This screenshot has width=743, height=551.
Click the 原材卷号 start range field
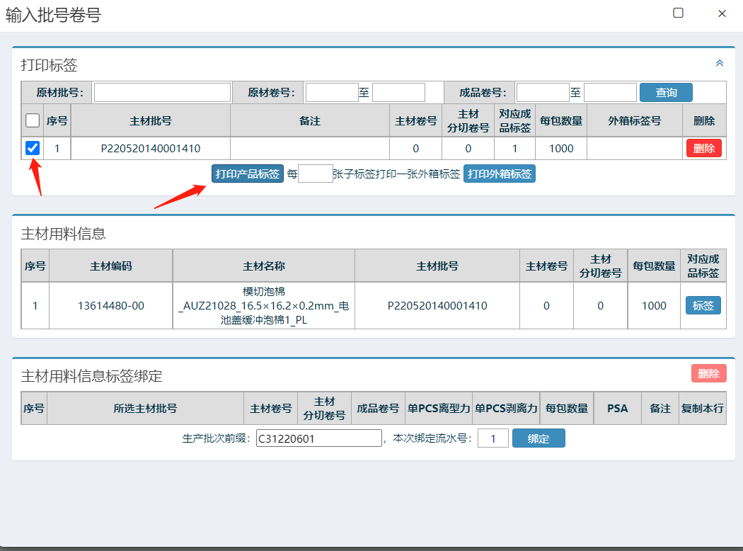(331, 93)
